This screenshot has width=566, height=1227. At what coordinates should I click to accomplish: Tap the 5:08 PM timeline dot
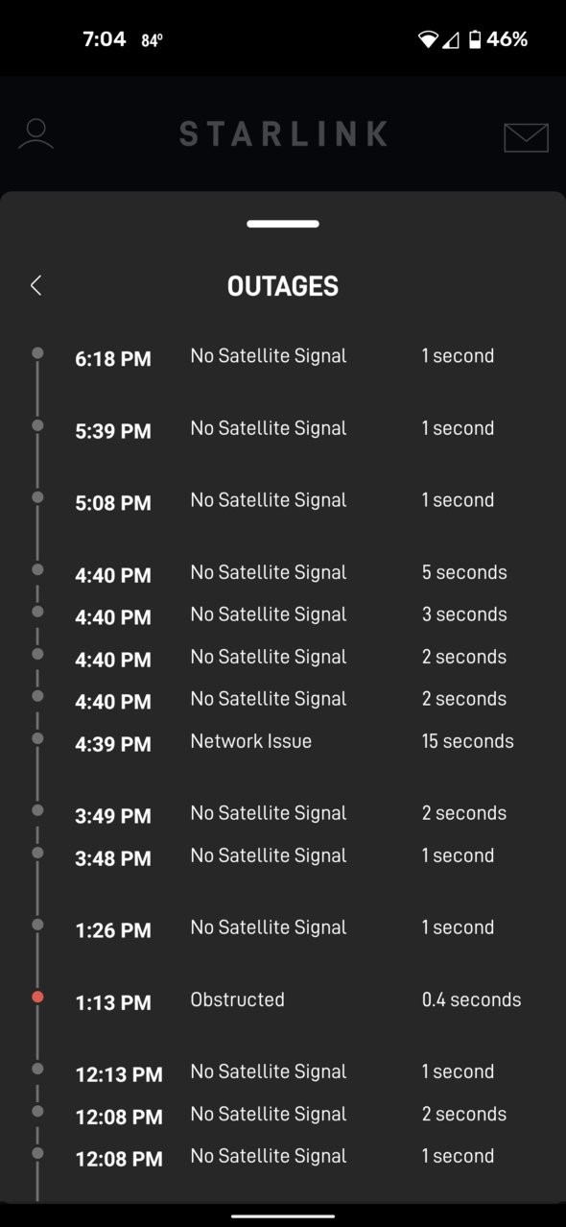(x=37, y=497)
